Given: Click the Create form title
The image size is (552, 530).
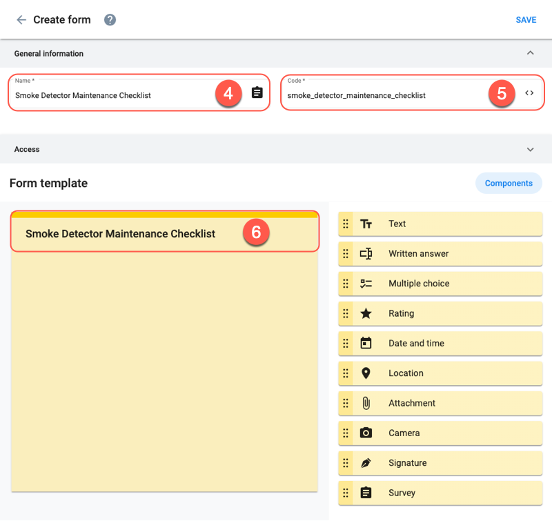Looking at the screenshot, I should [x=62, y=20].
